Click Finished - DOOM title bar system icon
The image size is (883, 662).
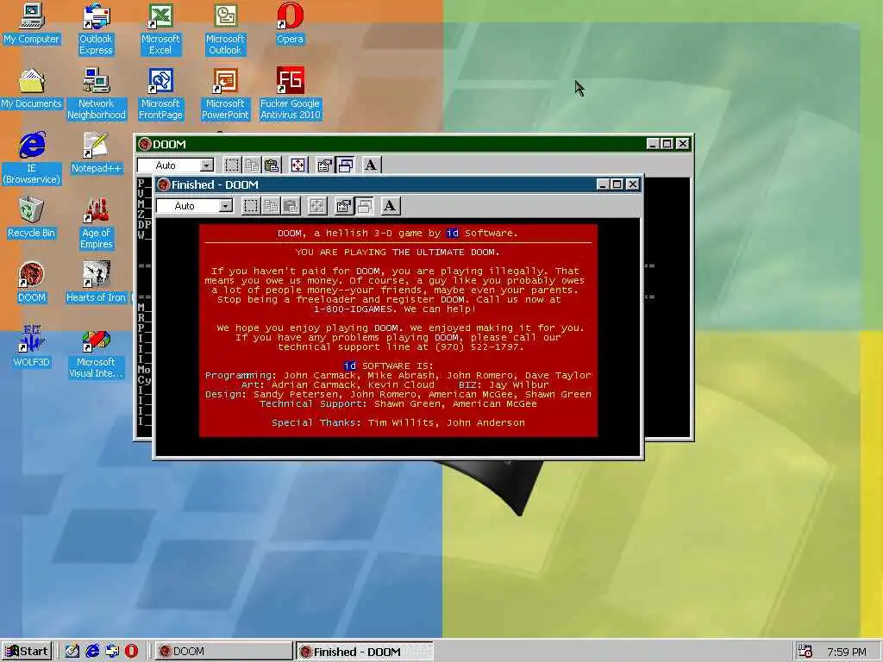[164, 184]
